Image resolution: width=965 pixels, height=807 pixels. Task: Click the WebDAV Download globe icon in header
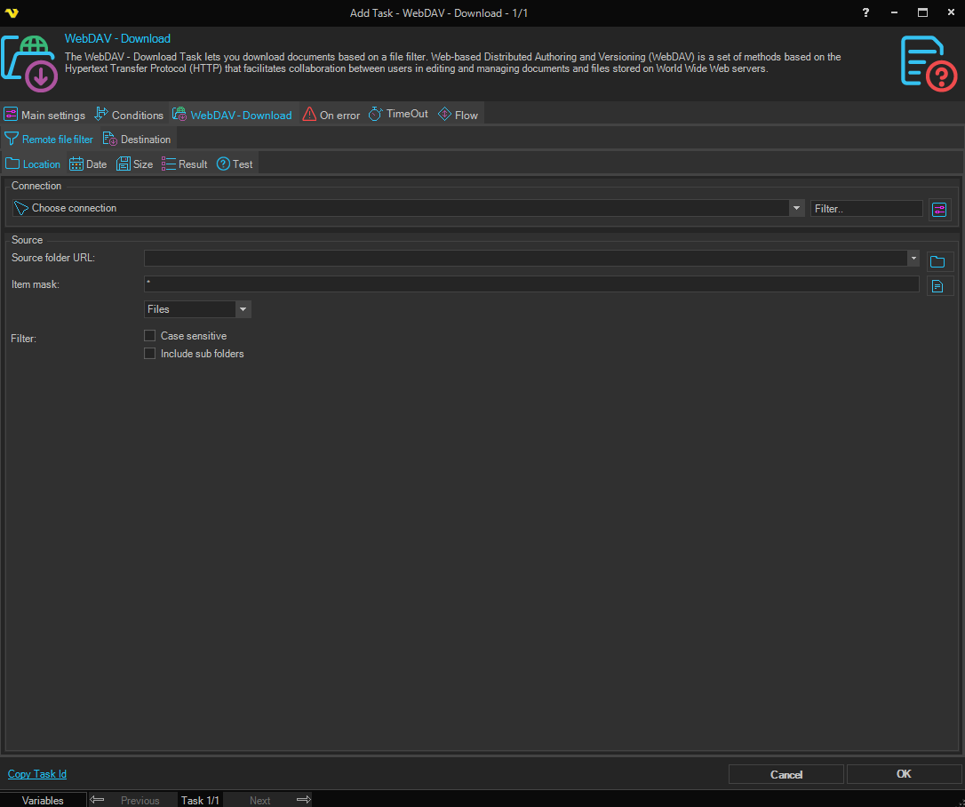29,64
